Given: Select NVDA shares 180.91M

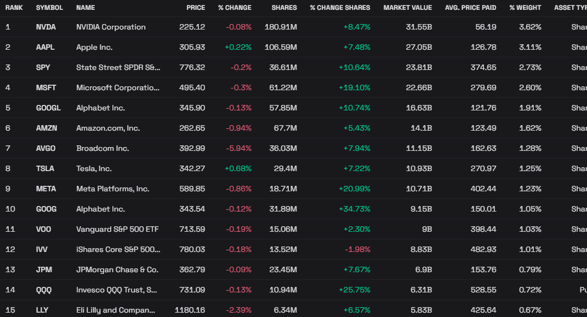Looking at the screenshot, I should [281, 27].
